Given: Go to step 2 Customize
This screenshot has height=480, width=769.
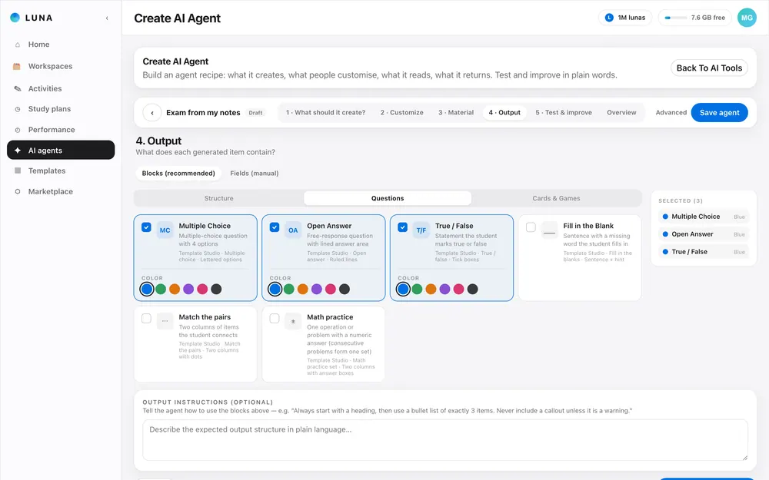Looking at the screenshot, I should pos(401,113).
